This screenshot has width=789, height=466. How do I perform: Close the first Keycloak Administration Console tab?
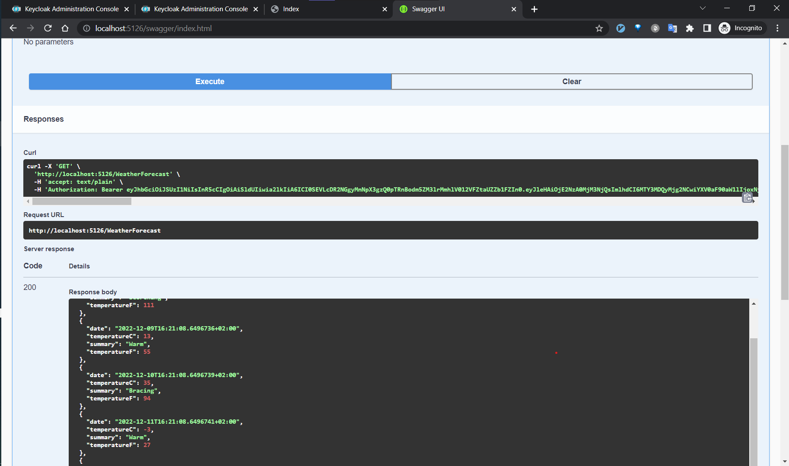tap(127, 9)
